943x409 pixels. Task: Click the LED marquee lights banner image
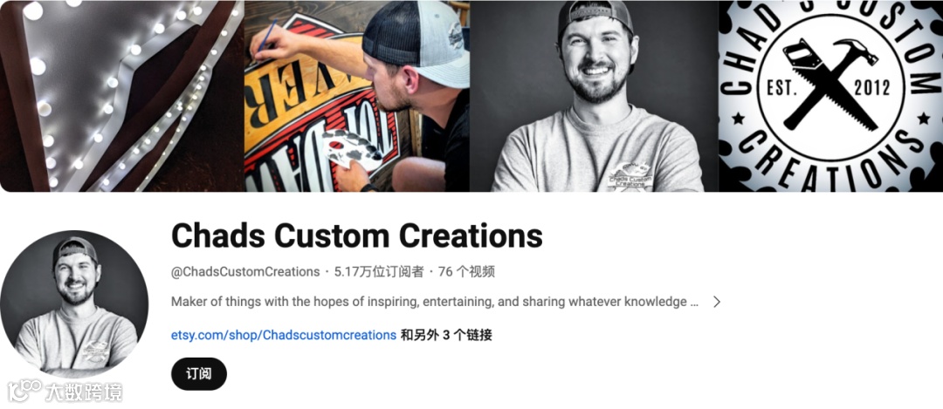pos(122,96)
